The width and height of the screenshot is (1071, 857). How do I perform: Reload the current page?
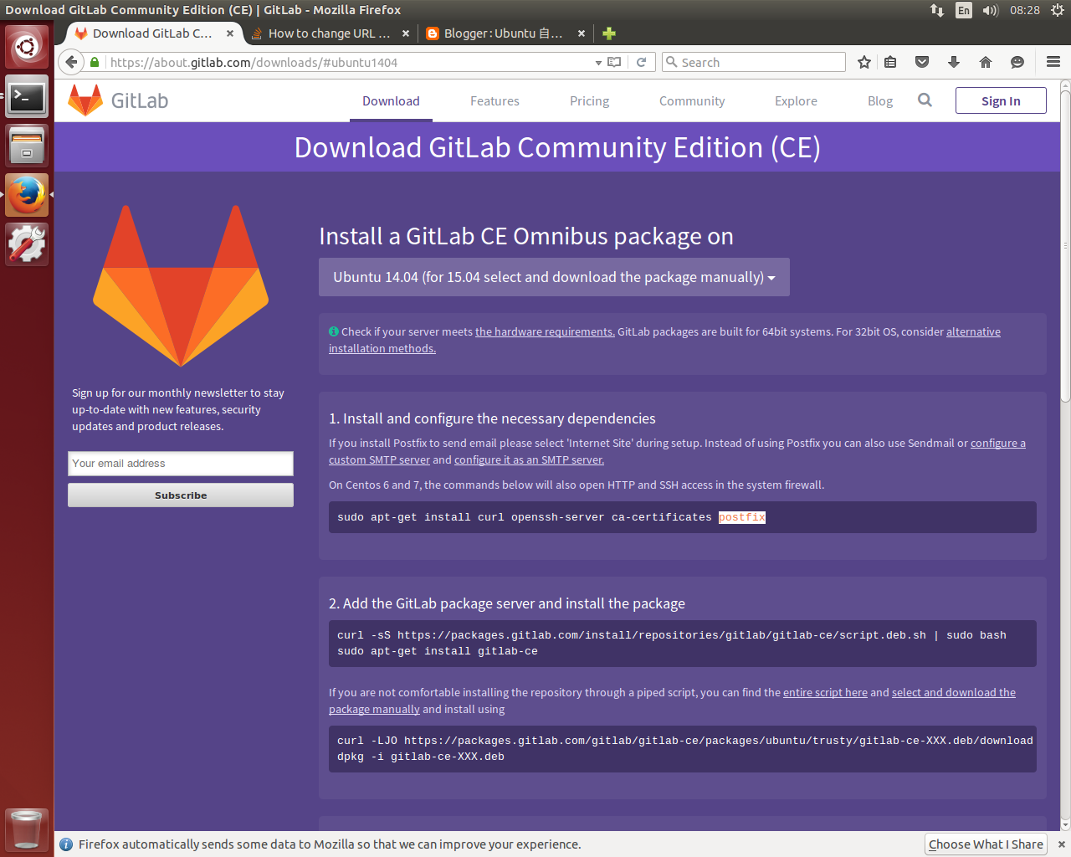[642, 62]
